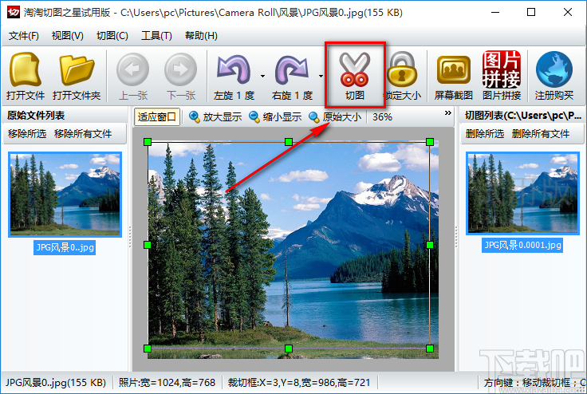
Task: Expand the 右旋 rotation dropdown arrow
Action: click(321, 76)
